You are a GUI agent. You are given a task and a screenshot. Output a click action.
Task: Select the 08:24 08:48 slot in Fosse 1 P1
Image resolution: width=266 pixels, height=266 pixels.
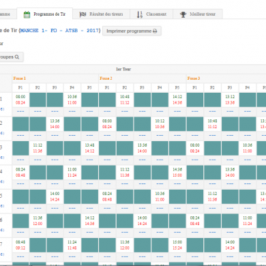tap(20, 173)
